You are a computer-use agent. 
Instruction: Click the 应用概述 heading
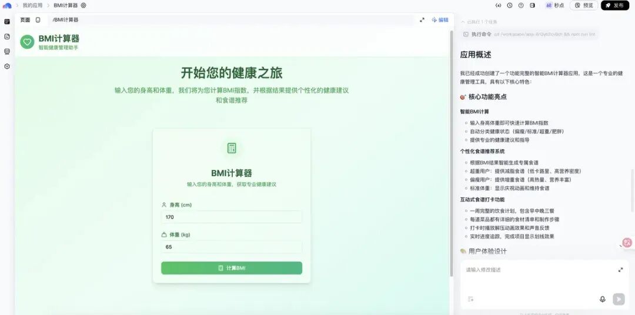[476, 55]
